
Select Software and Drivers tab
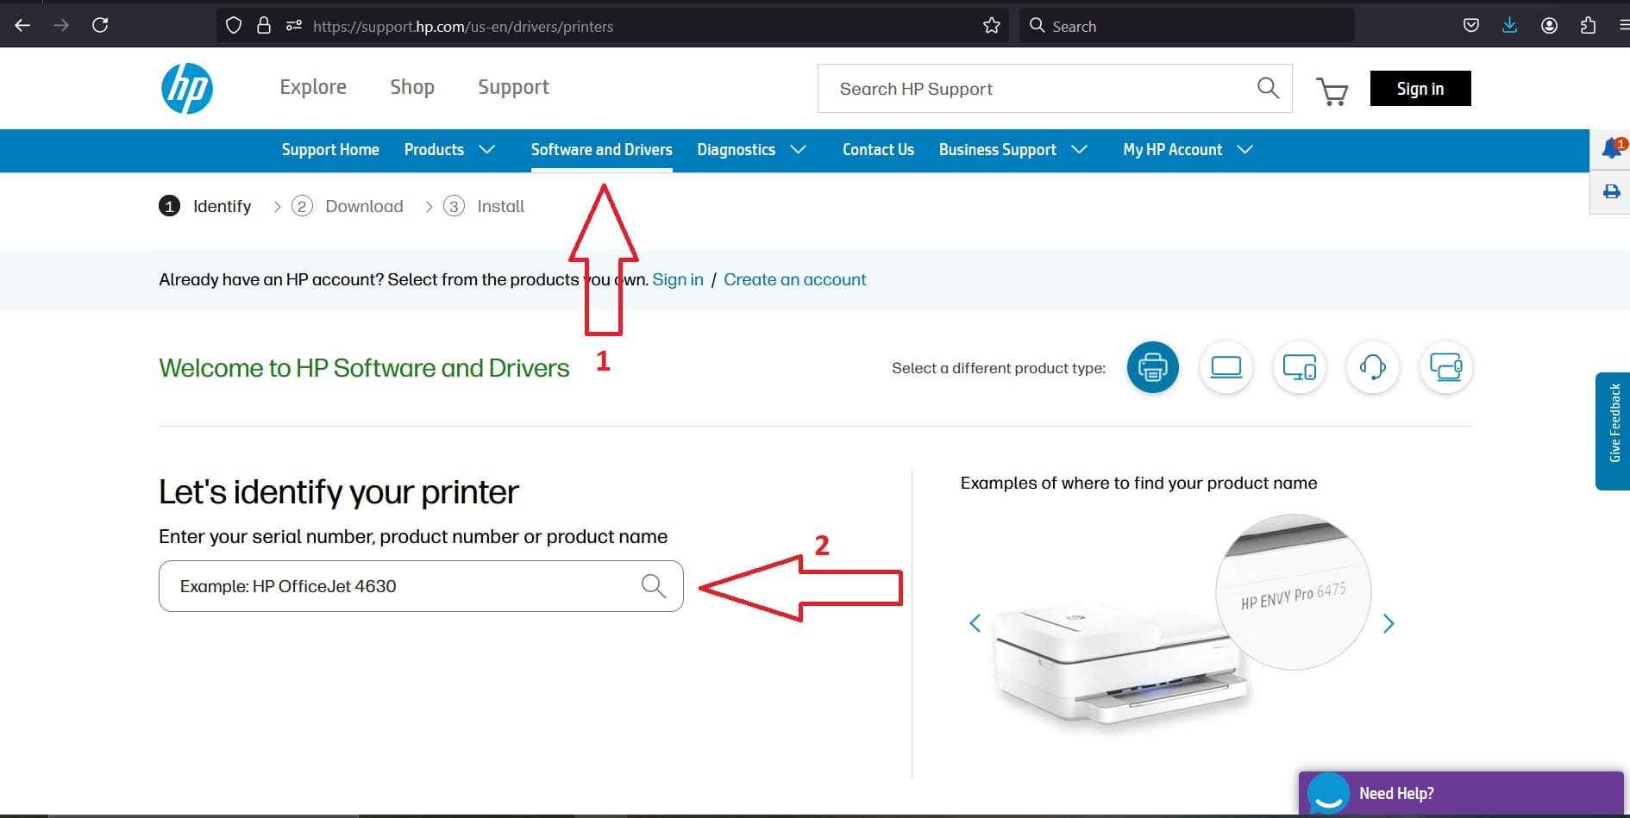point(602,150)
